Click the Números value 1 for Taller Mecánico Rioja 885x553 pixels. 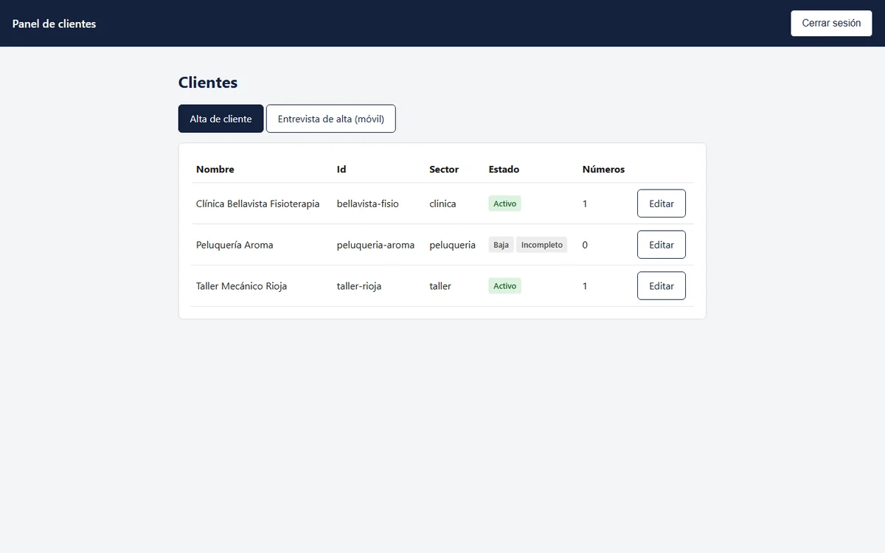point(585,286)
